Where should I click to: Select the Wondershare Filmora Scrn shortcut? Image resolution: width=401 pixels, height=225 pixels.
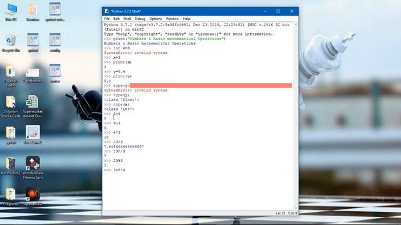pyautogui.click(x=33, y=167)
